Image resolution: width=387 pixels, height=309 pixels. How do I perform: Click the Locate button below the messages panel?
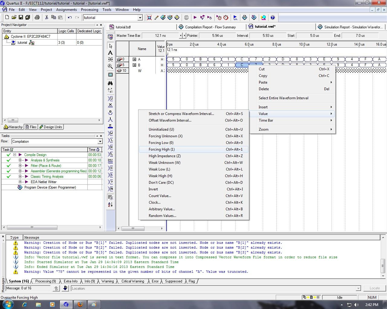coord(374,288)
